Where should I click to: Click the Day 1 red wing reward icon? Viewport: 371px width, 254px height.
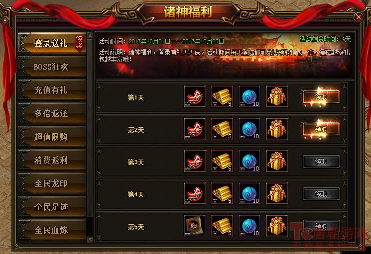point(195,96)
